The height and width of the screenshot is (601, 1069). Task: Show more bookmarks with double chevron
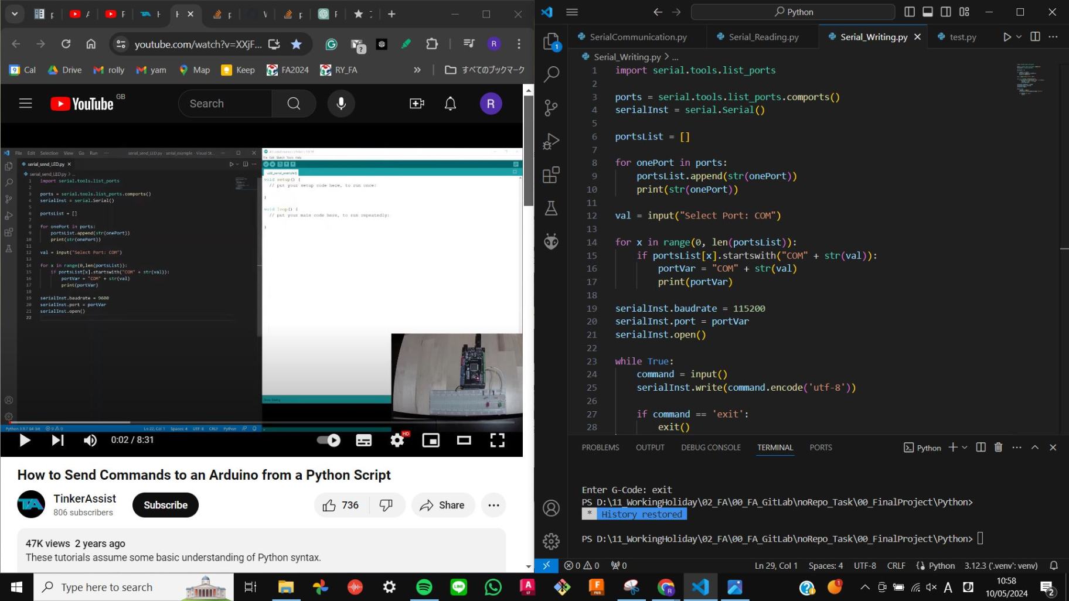[417, 70]
